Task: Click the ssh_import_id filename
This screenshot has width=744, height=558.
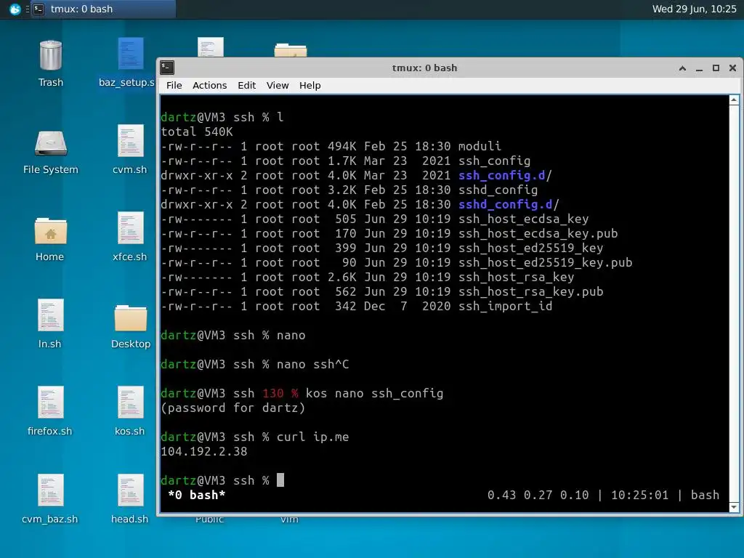Action: [x=506, y=307]
